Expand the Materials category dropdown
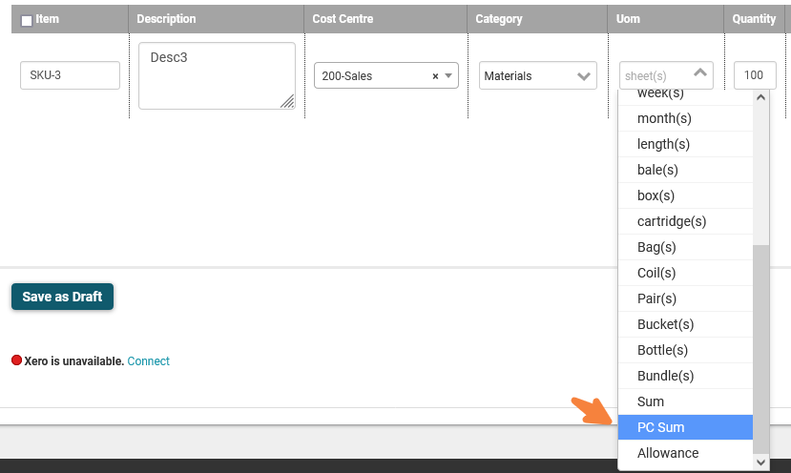 pos(584,76)
